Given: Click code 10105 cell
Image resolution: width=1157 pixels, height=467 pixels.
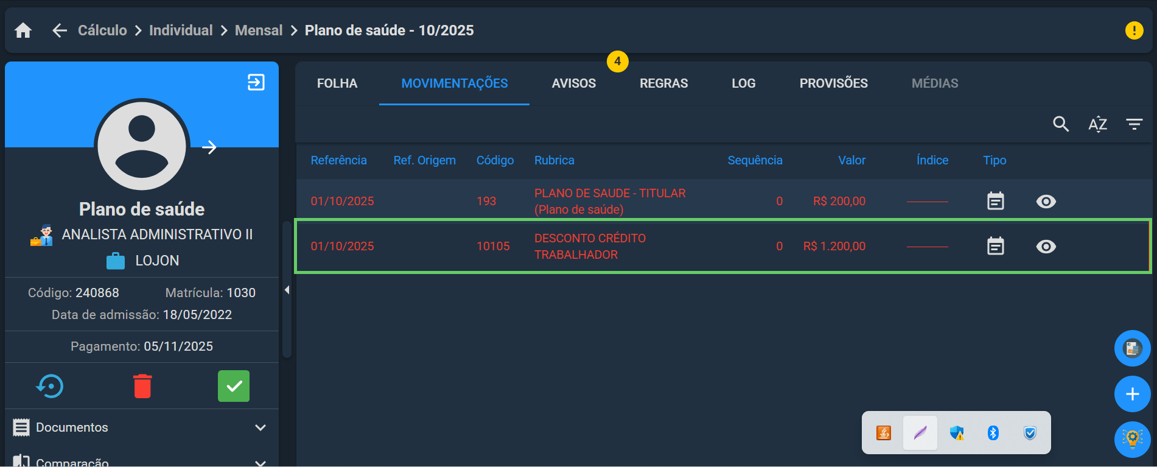Looking at the screenshot, I should (493, 246).
